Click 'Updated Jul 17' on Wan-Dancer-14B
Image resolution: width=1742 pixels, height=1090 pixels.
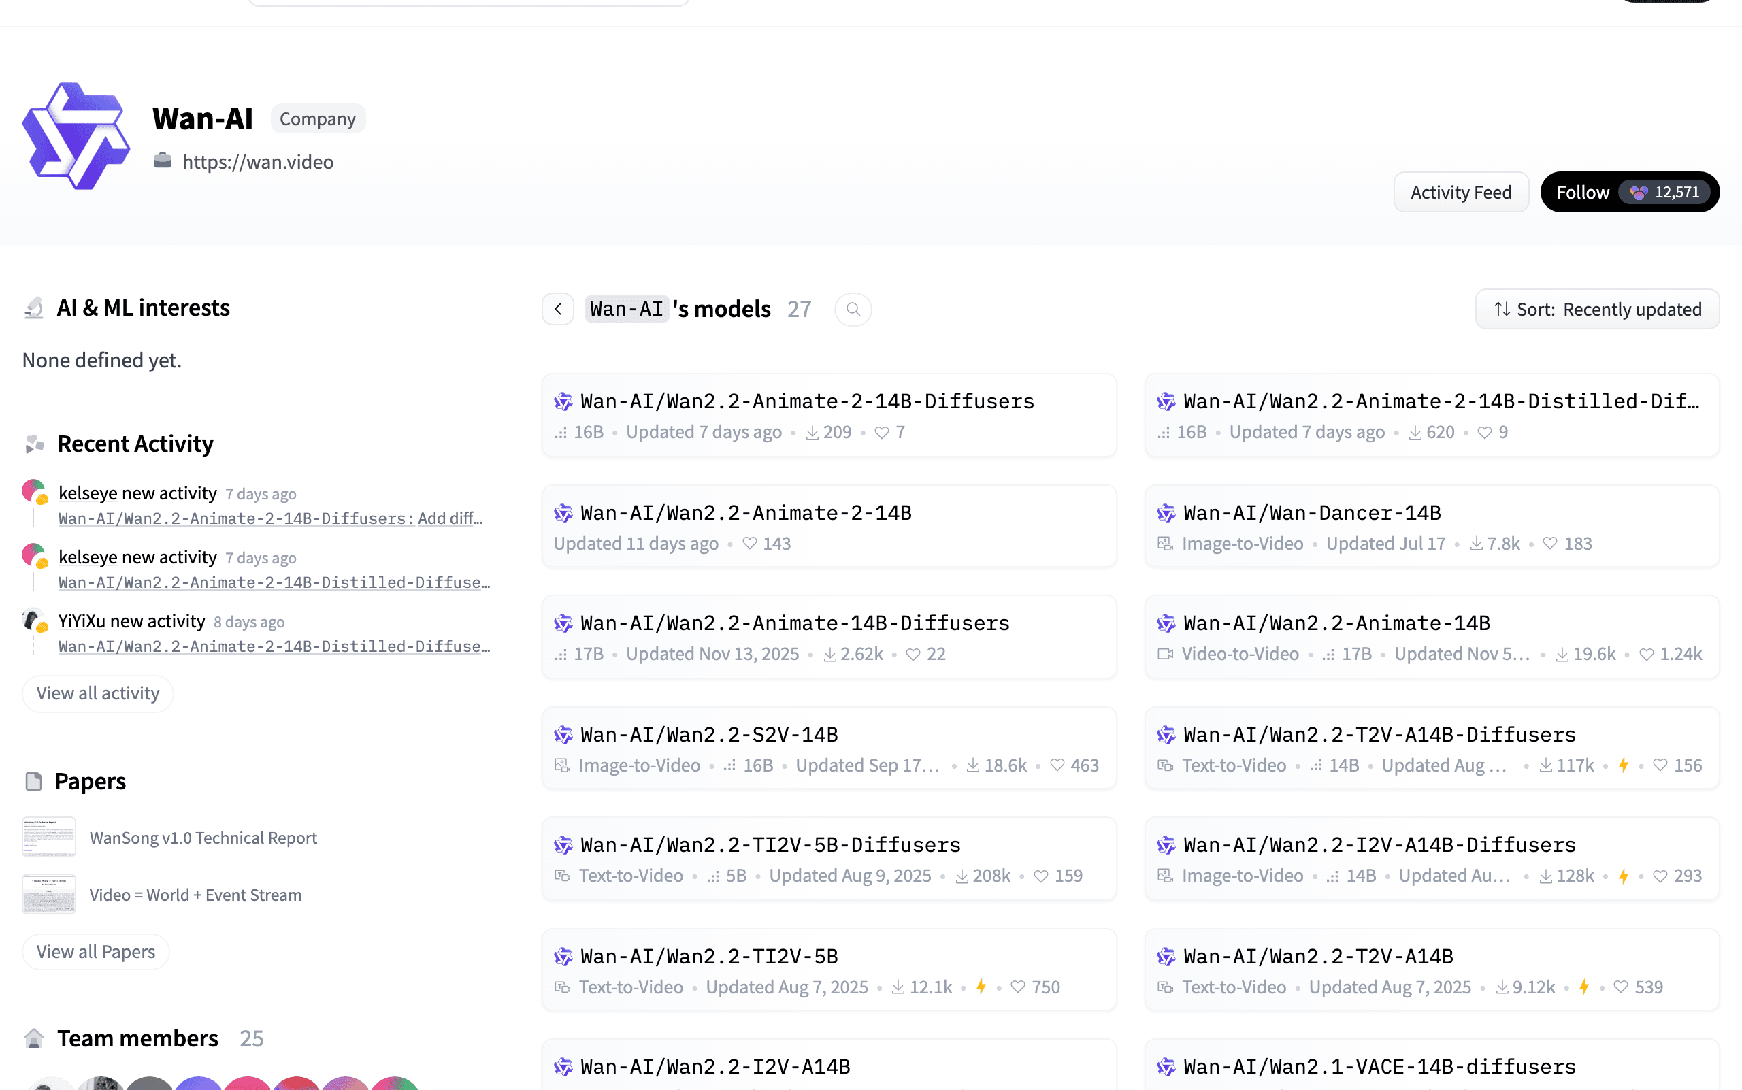pyautogui.click(x=1386, y=544)
